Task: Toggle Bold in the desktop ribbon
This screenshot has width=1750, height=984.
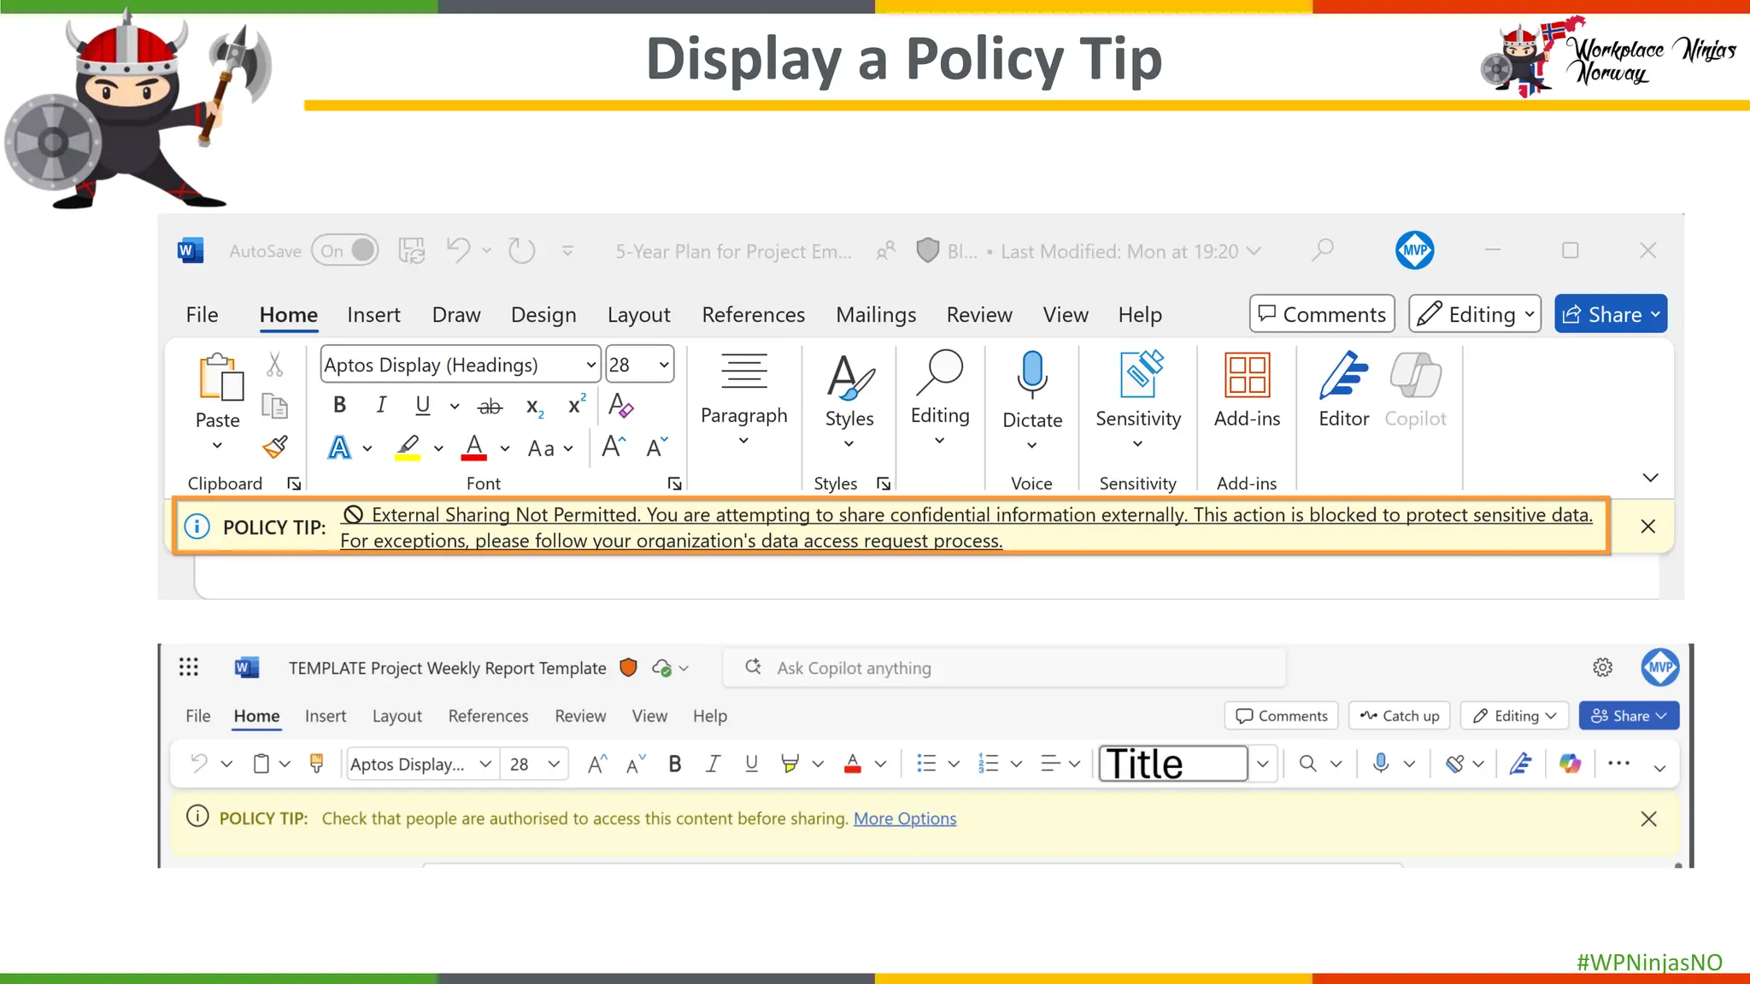Action: 339,405
